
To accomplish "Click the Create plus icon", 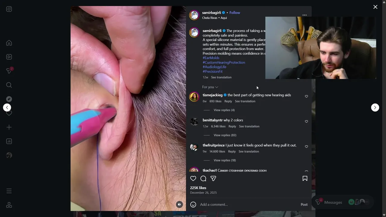I will click(x=9, y=127).
